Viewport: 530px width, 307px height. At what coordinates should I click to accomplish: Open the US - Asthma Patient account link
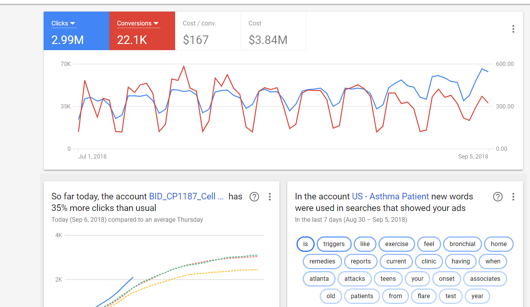coord(390,196)
